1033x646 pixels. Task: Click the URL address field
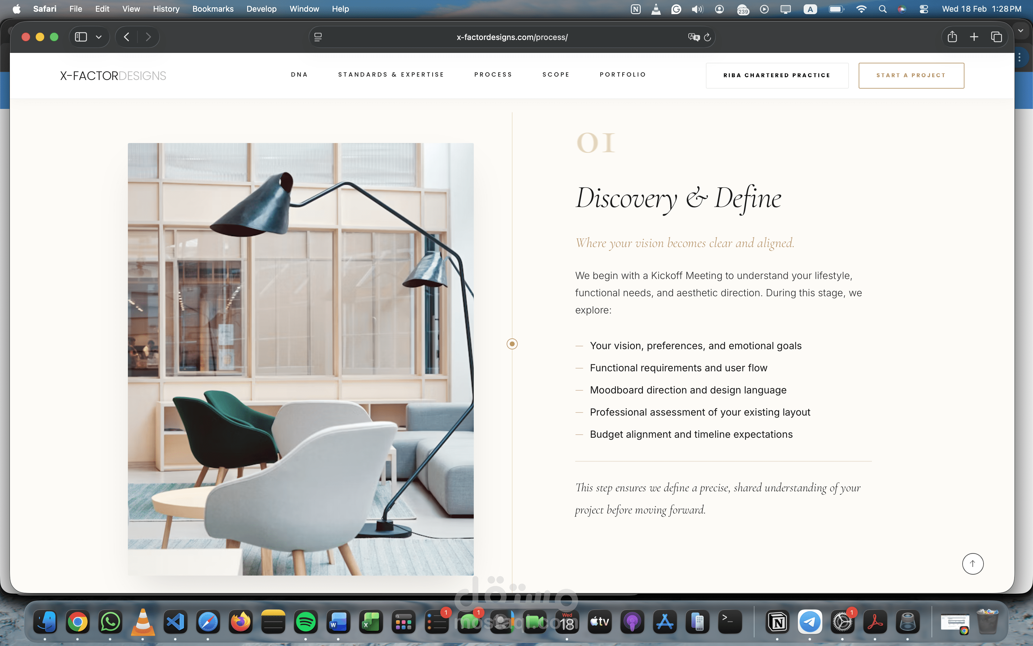(x=512, y=37)
